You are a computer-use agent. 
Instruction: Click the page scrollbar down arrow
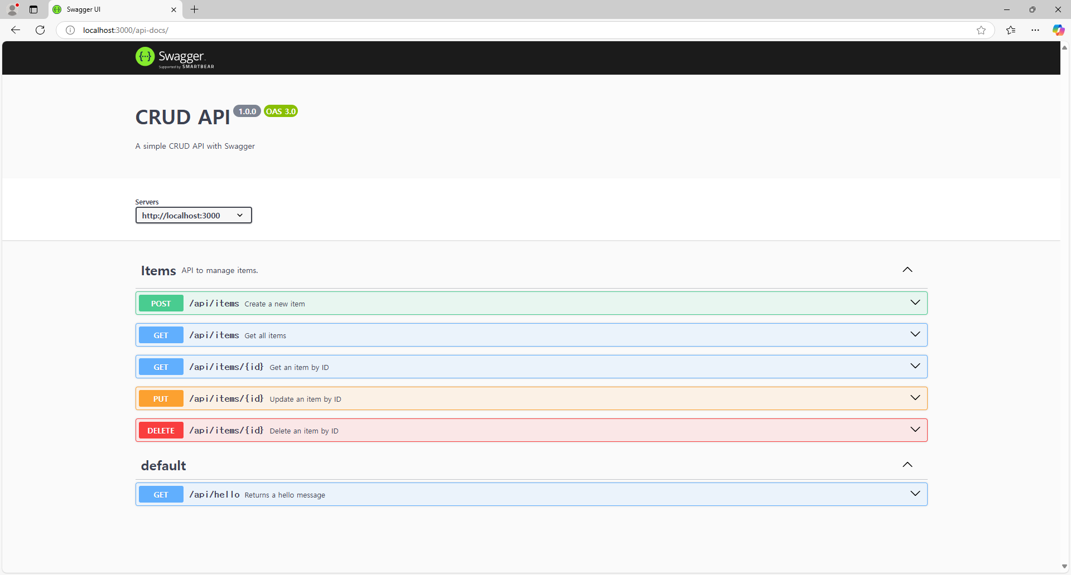(1064, 567)
